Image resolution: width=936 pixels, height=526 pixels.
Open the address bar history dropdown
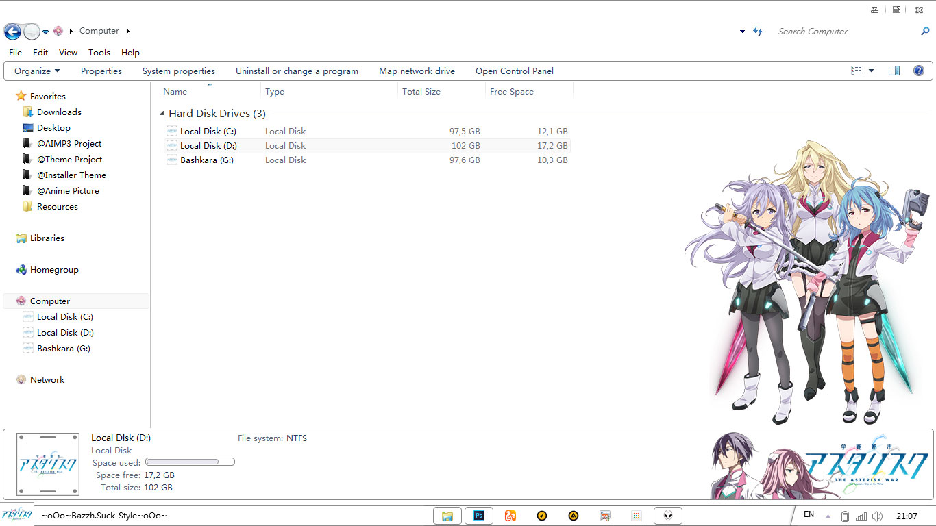742,32
